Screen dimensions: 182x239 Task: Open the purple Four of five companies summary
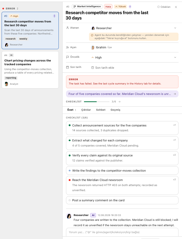coord(122,94)
